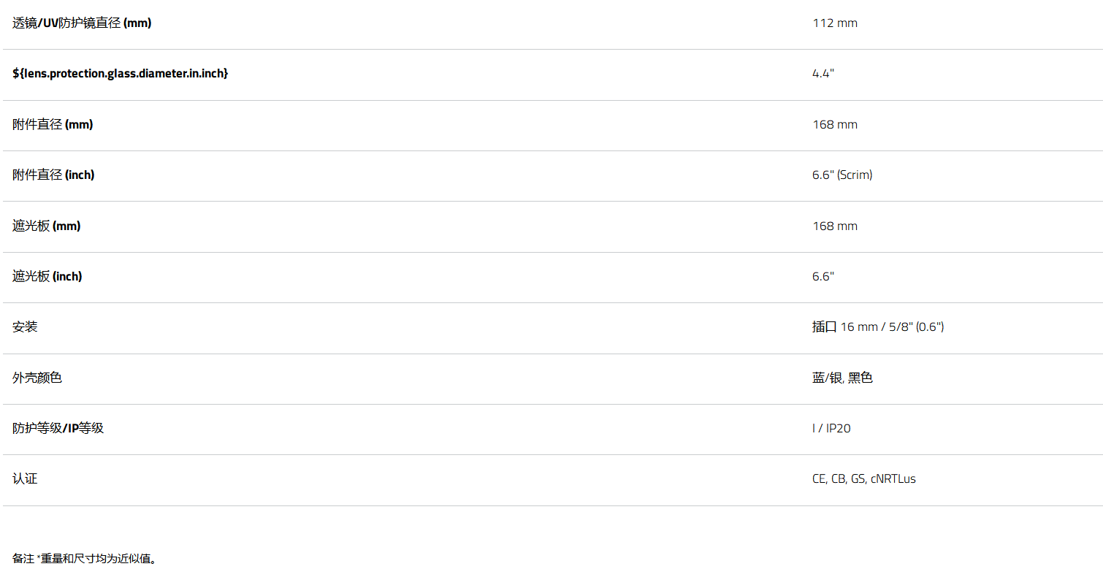Click the 附件直径 (mm) label

tap(53, 125)
